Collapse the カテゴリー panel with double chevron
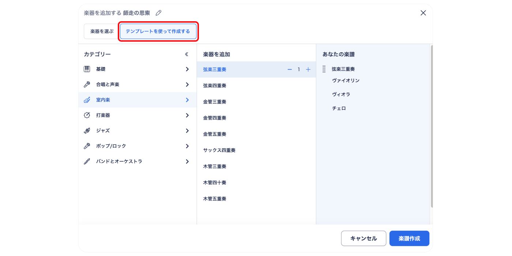Viewport: 512px width, 256px height. pyautogui.click(x=187, y=54)
